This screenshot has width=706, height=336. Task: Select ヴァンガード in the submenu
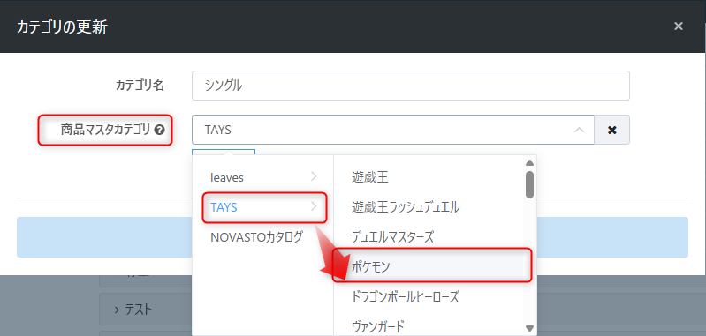(378, 326)
